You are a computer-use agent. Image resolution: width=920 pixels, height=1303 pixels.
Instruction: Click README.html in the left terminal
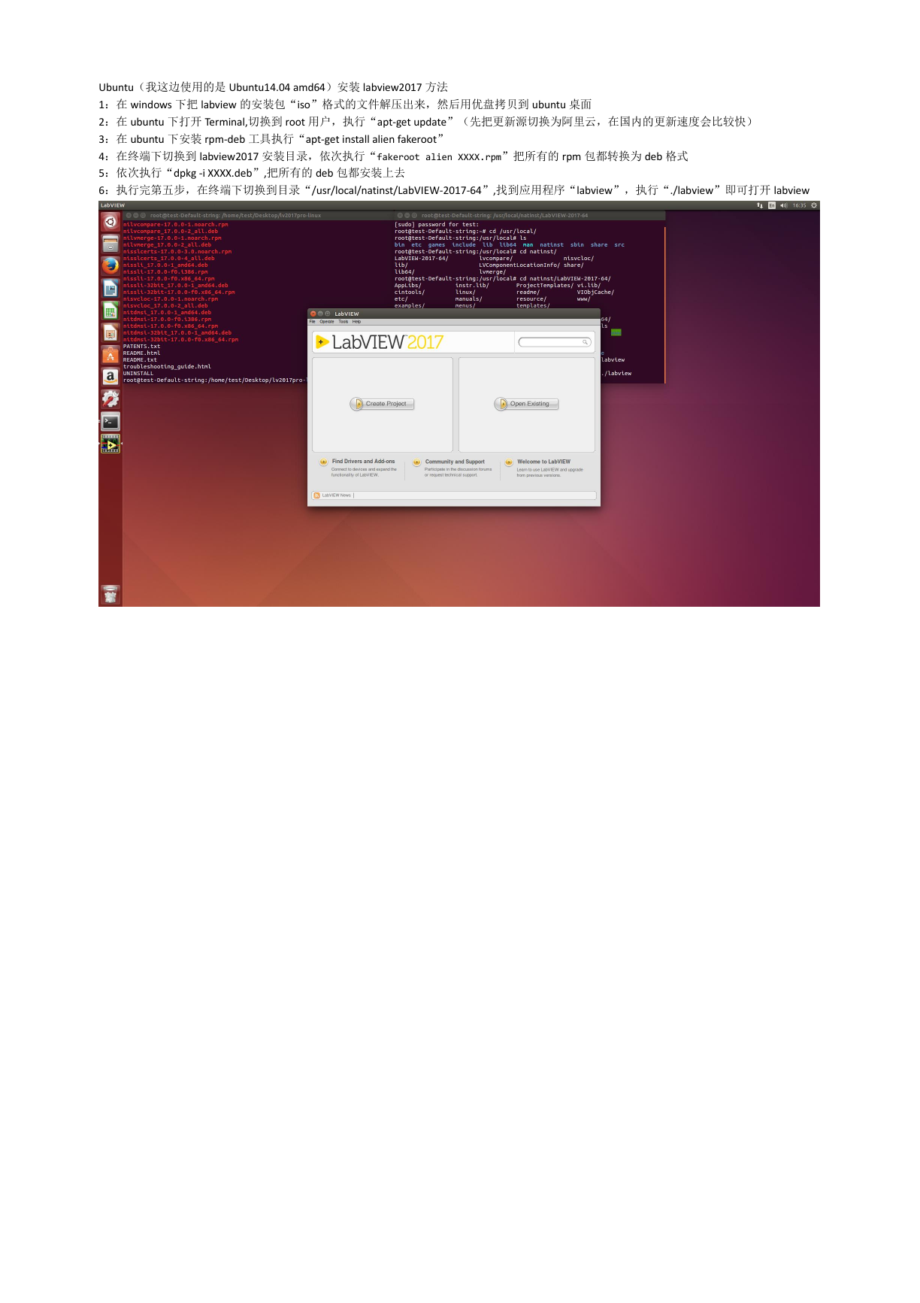pos(142,353)
